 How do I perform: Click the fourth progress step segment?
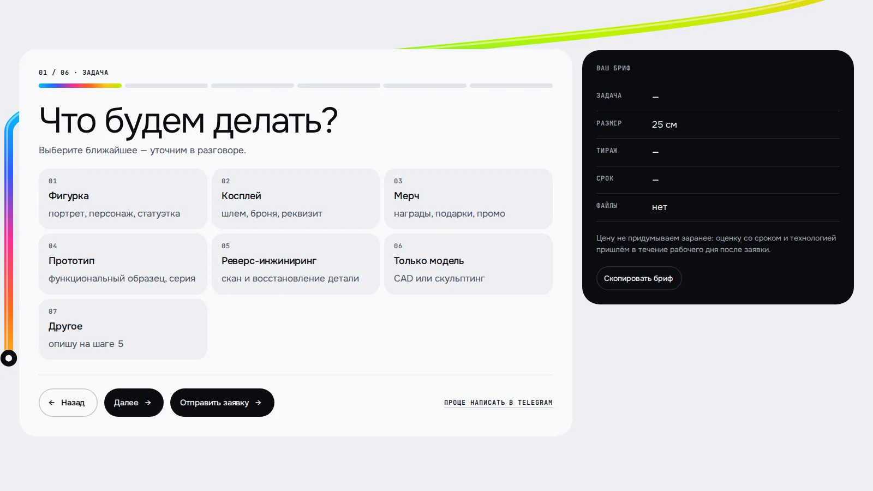[339, 86]
